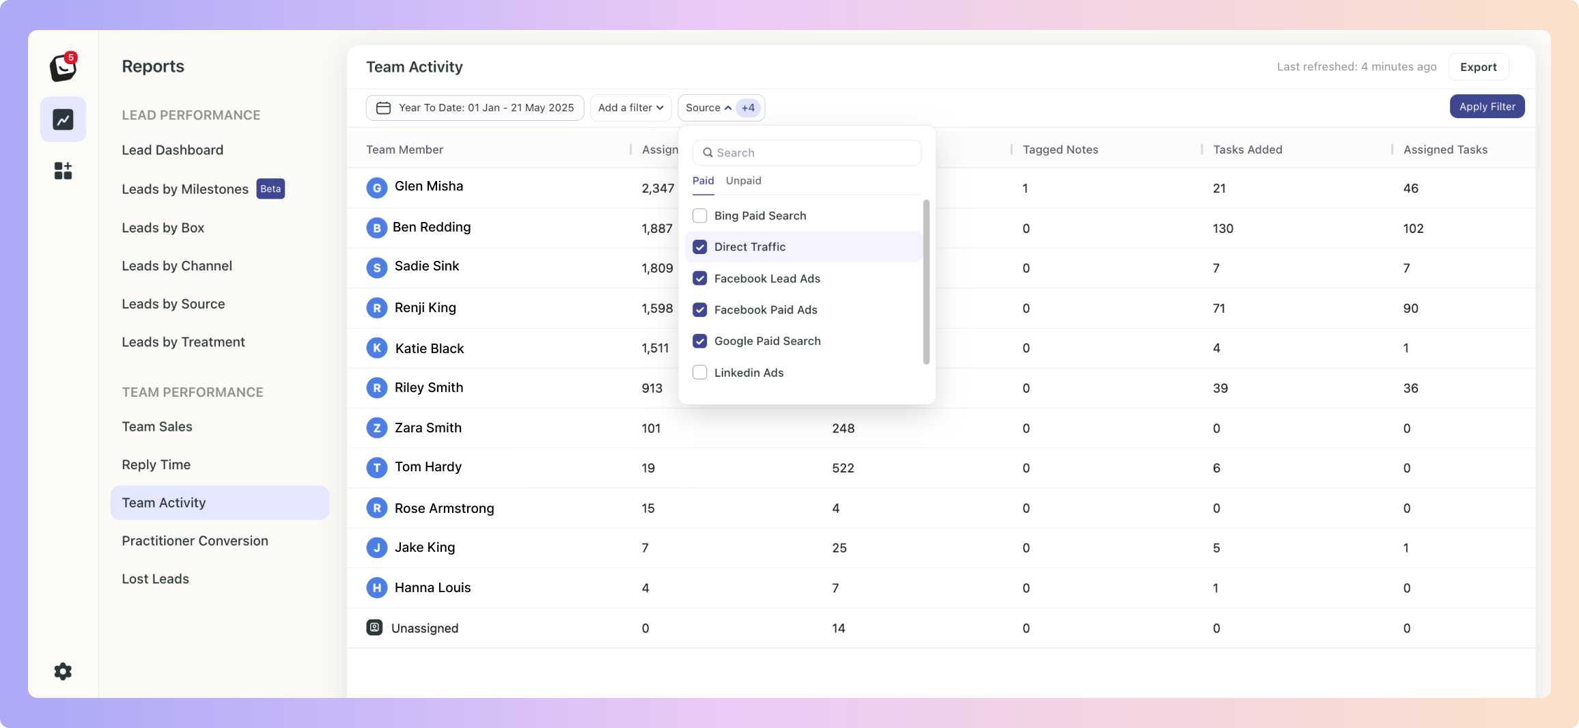Click Tom Hardy's value 522
This screenshot has height=728, width=1579.
pyautogui.click(x=843, y=468)
